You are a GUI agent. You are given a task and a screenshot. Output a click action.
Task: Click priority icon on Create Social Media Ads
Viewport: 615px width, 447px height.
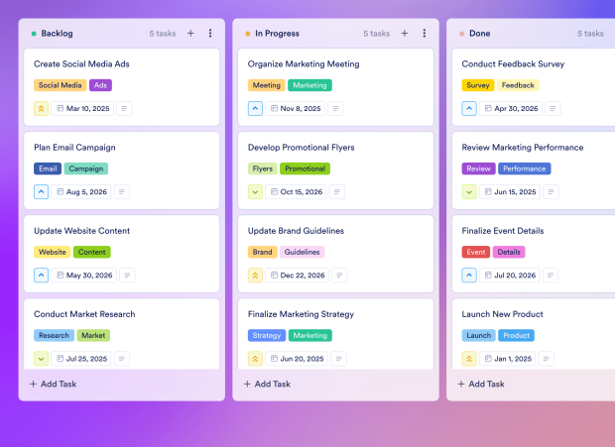pos(42,108)
